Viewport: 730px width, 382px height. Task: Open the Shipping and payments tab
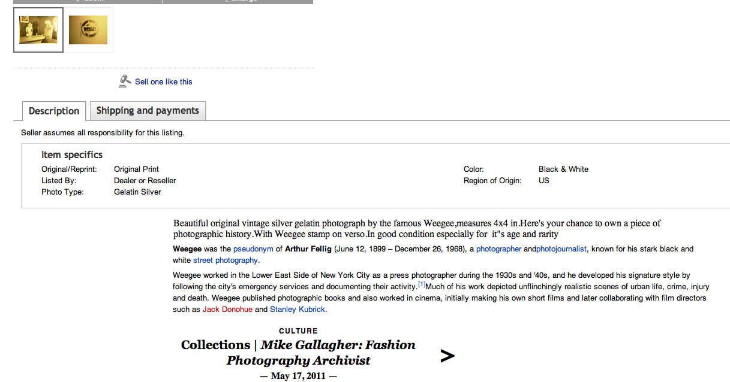148,111
